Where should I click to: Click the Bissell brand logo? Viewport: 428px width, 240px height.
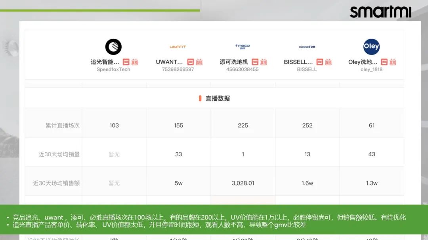coord(307,47)
